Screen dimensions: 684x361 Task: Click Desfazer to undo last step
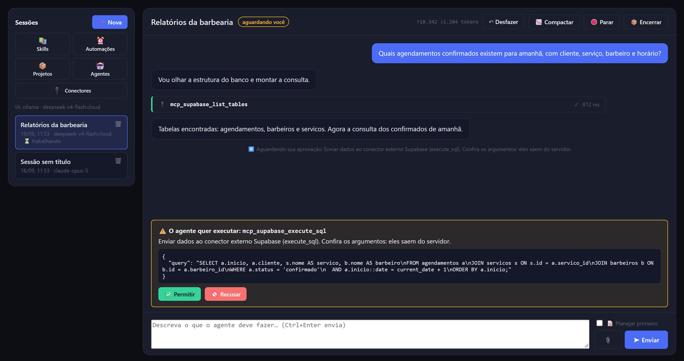point(503,22)
